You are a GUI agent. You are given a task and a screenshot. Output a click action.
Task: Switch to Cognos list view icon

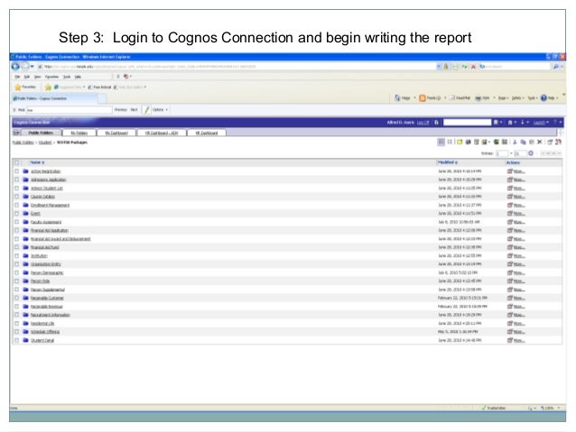coord(441,142)
